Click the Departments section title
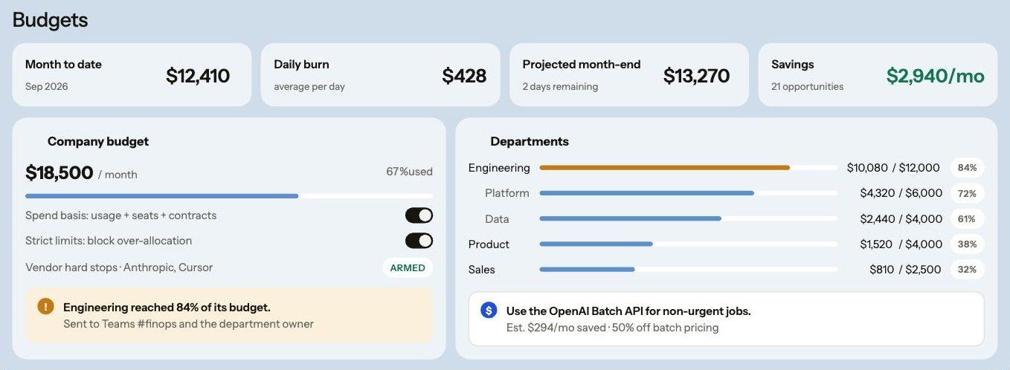This screenshot has height=370, width=1010. 530,141
